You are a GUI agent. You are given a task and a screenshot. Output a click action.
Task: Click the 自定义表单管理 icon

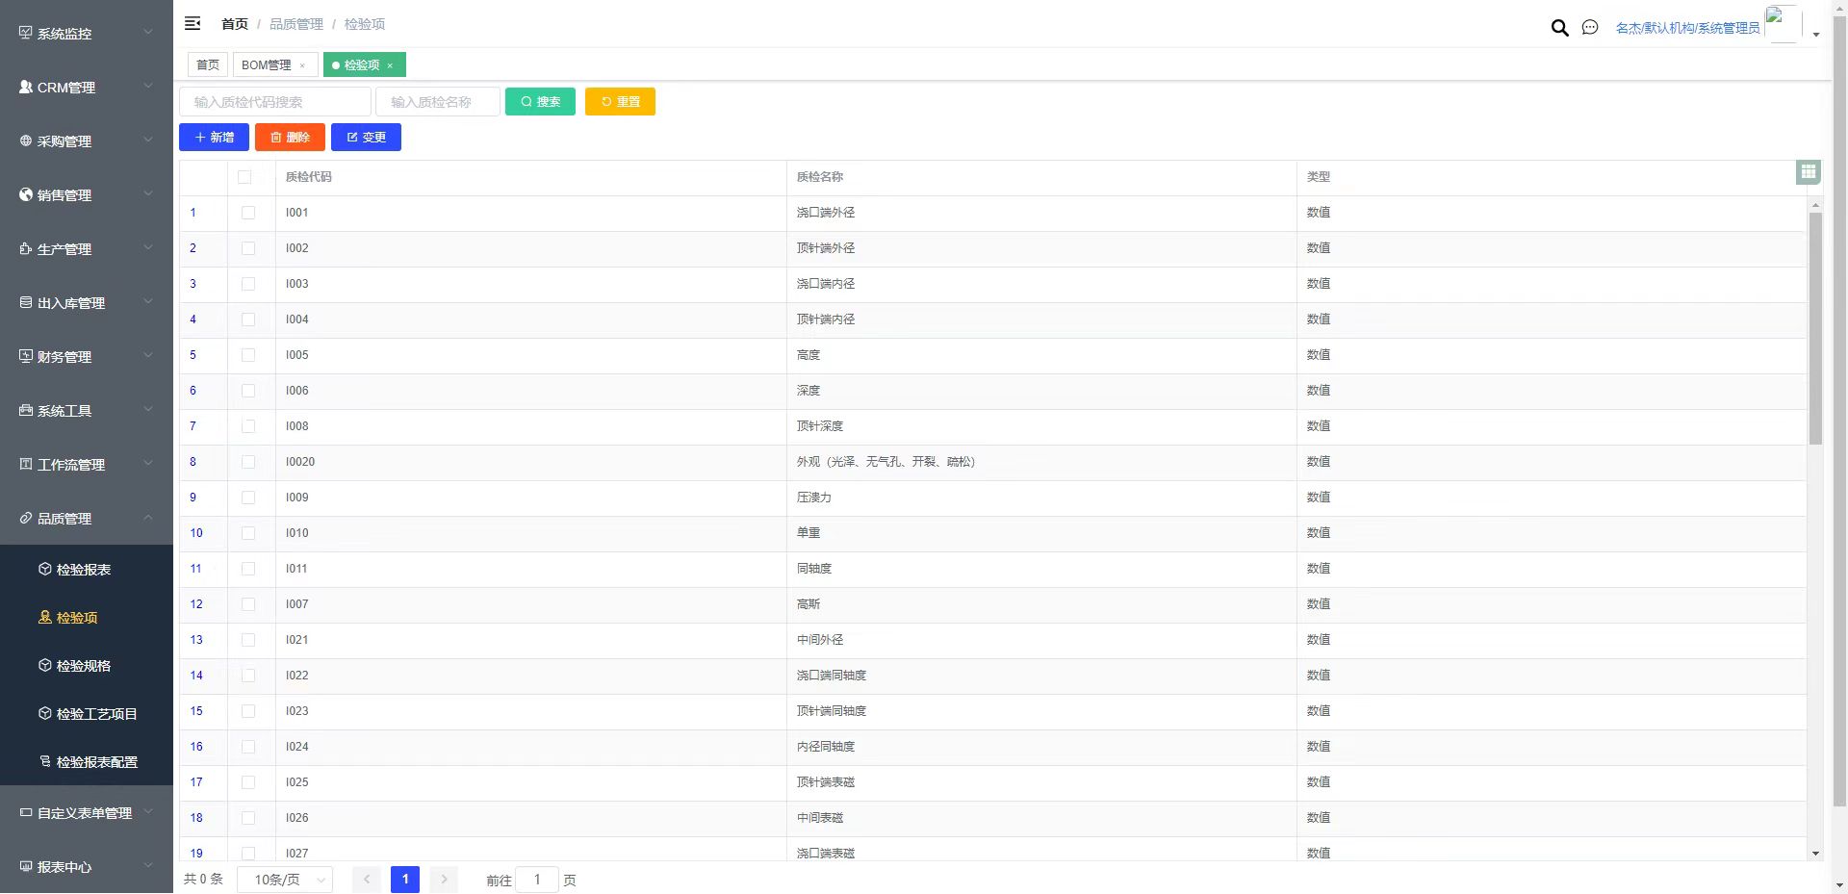(x=26, y=812)
